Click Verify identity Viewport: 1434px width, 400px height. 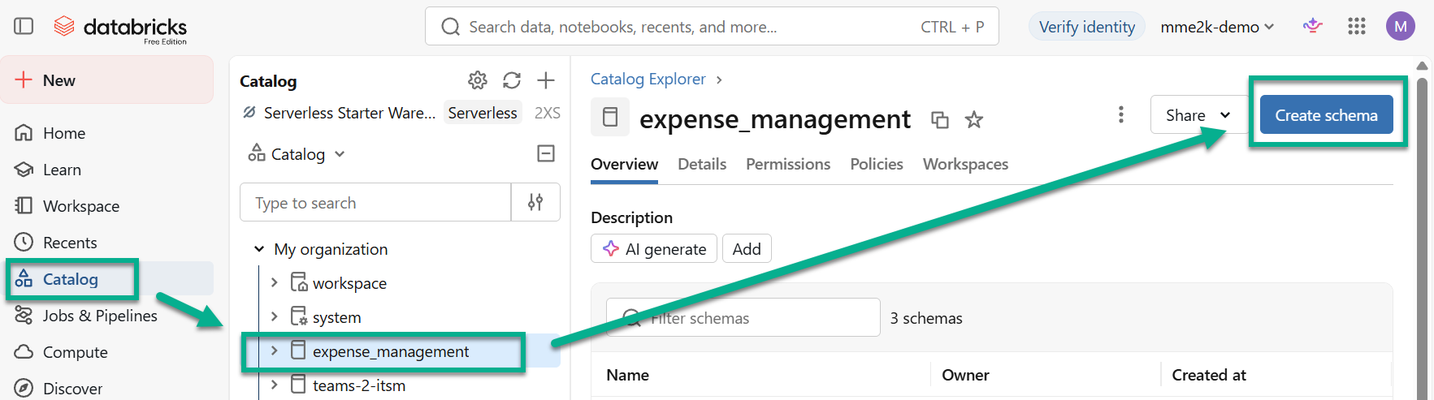[1087, 27]
